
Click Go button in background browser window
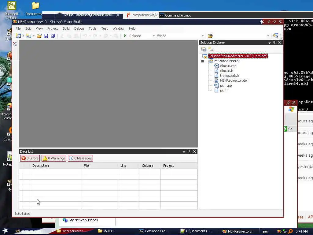(289, 129)
